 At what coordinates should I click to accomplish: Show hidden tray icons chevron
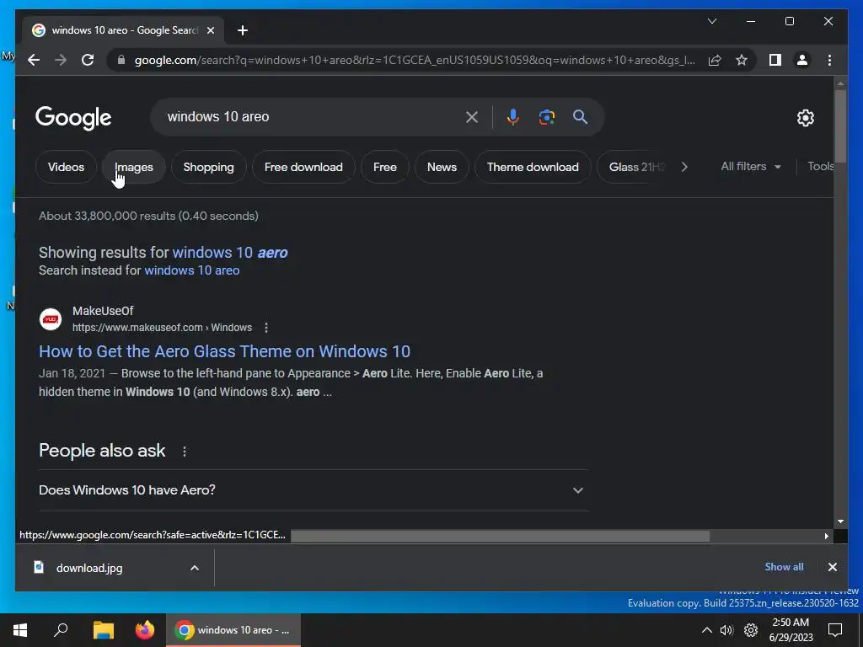(x=706, y=630)
